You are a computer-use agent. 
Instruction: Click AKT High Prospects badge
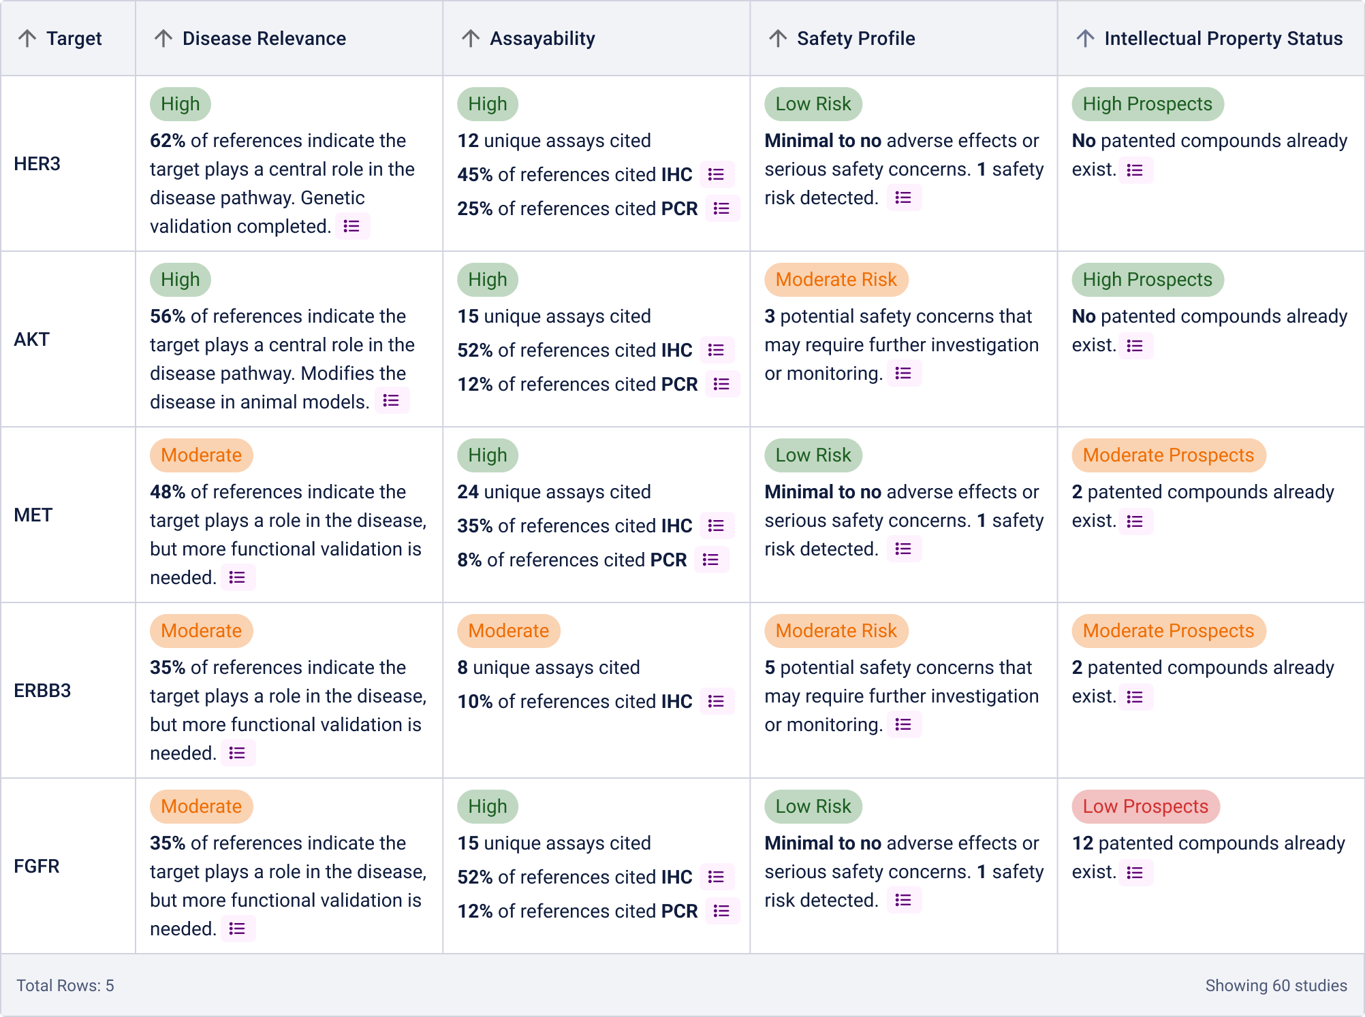pyautogui.click(x=1148, y=280)
